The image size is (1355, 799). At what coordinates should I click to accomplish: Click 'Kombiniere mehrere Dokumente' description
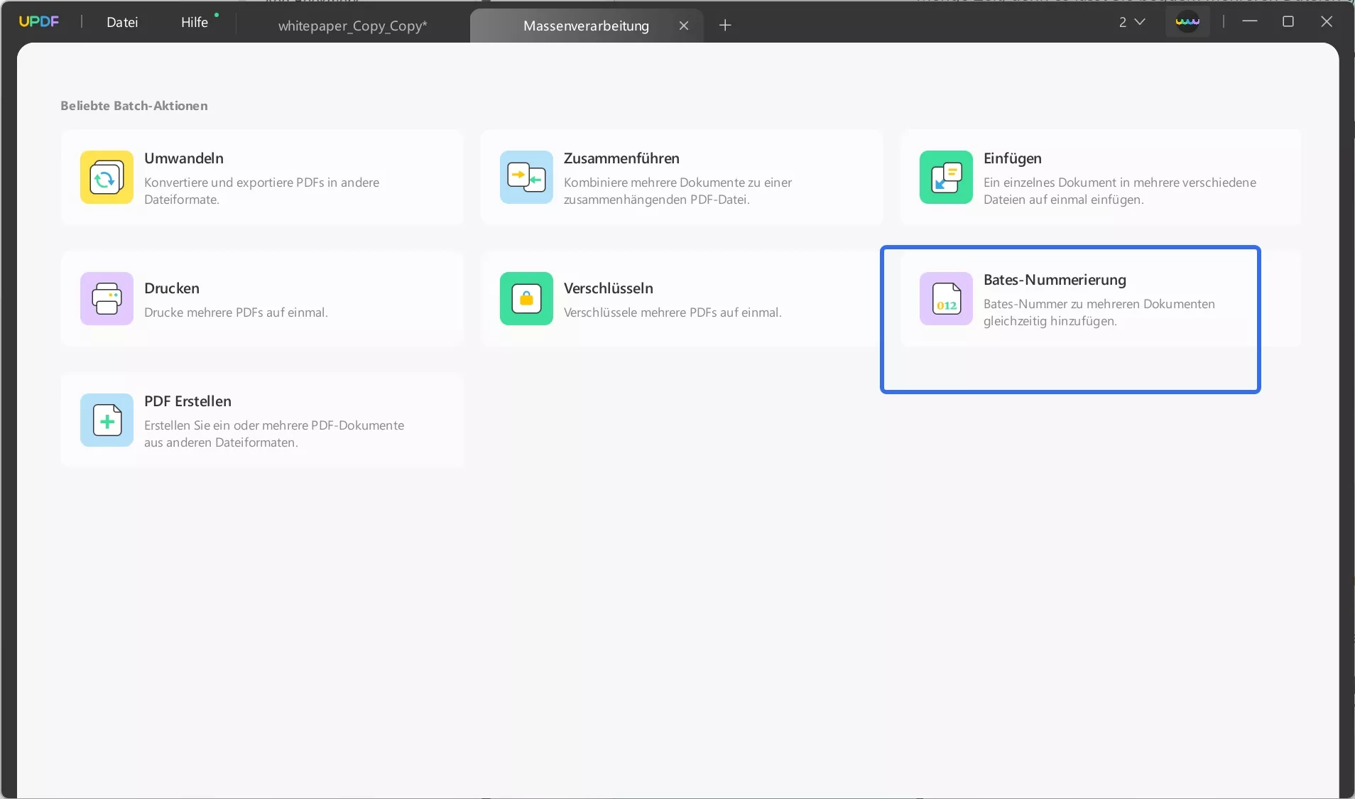coord(677,191)
